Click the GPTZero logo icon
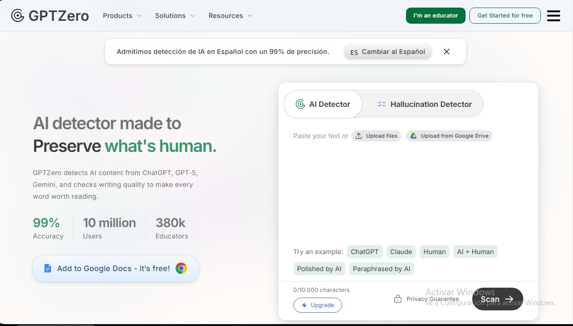 tap(18, 15)
